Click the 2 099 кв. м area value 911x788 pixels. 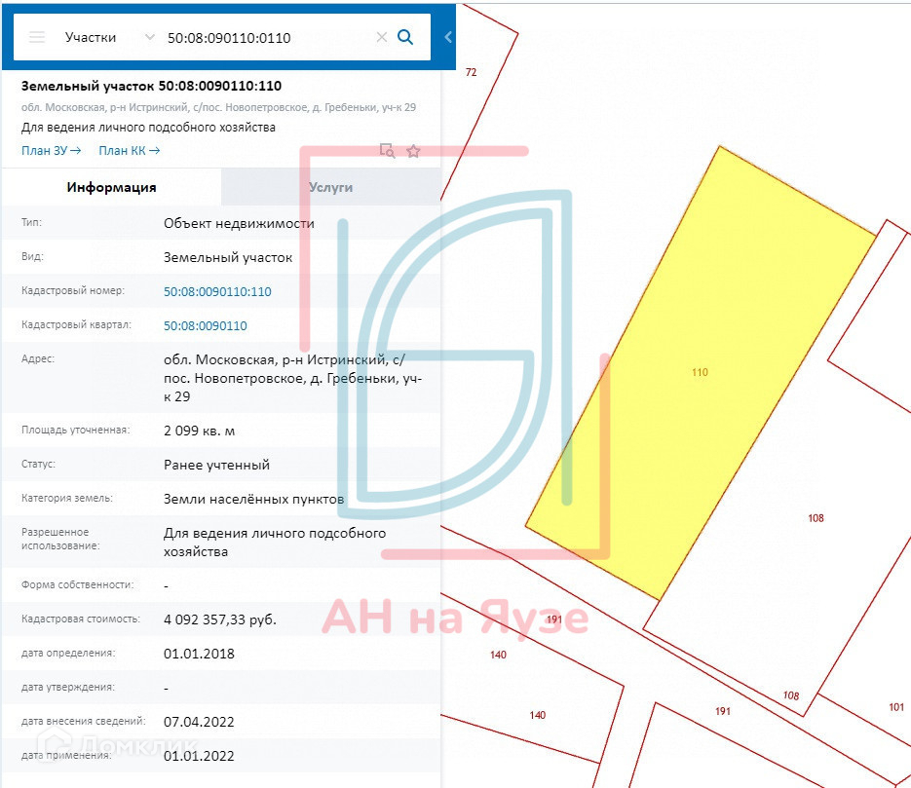[200, 431]
